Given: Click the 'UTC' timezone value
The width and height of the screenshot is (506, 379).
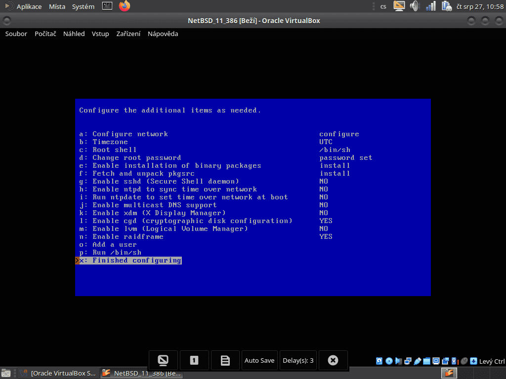Looking at the screenshot, I should click(x=326, y=142).
